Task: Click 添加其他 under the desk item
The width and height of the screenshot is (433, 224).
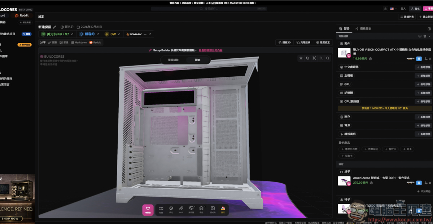Action: 424,192
